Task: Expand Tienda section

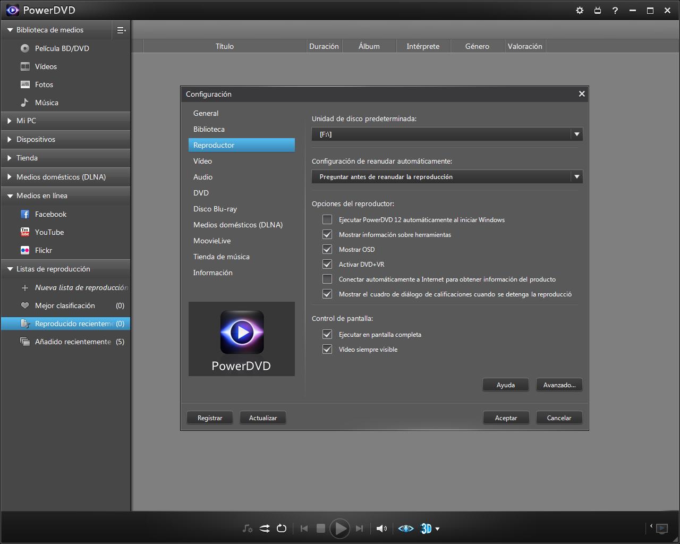Action: tap(10, 158)
